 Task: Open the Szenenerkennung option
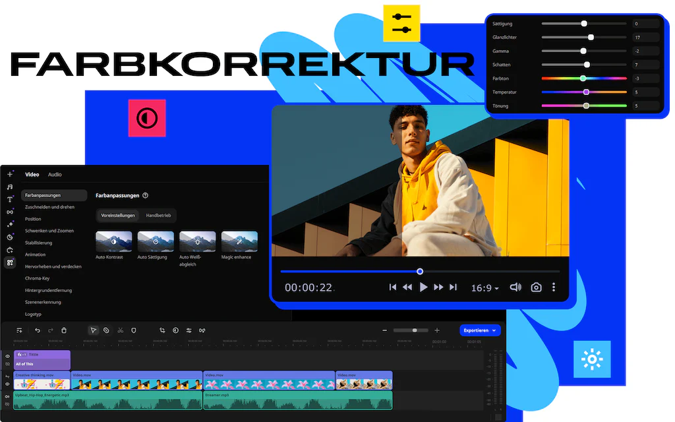(x=43, y=302)
